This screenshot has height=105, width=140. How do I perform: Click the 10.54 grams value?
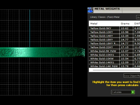pos(125,59)
